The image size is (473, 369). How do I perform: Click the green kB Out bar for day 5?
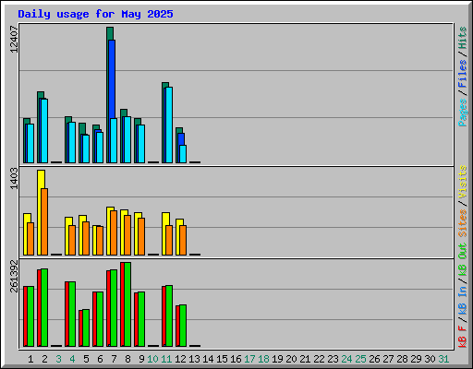point(86,327)
